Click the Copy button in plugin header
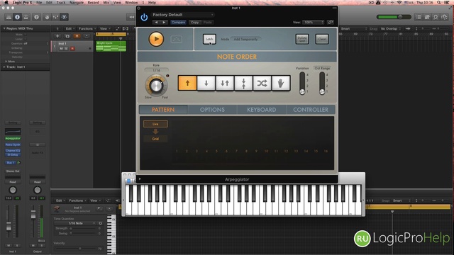Viewport: 454px width, 255px height. click(194, 22)
